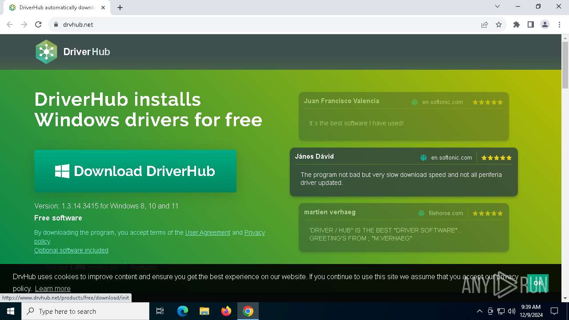Go back with browser back arrow

[10, 24]
